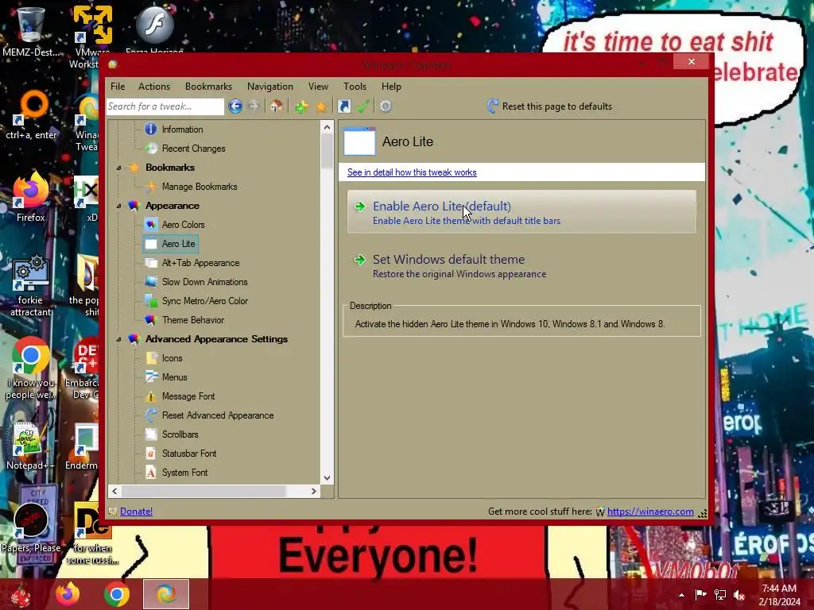Open Notepad++ desktop shortcut

(30, 446)
